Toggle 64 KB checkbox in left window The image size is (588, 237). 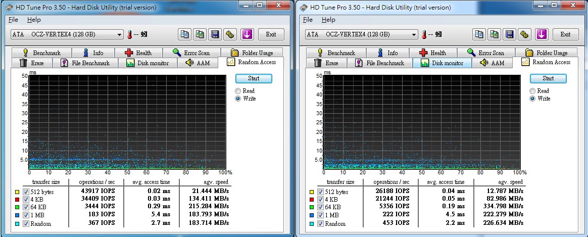[25, 207]
